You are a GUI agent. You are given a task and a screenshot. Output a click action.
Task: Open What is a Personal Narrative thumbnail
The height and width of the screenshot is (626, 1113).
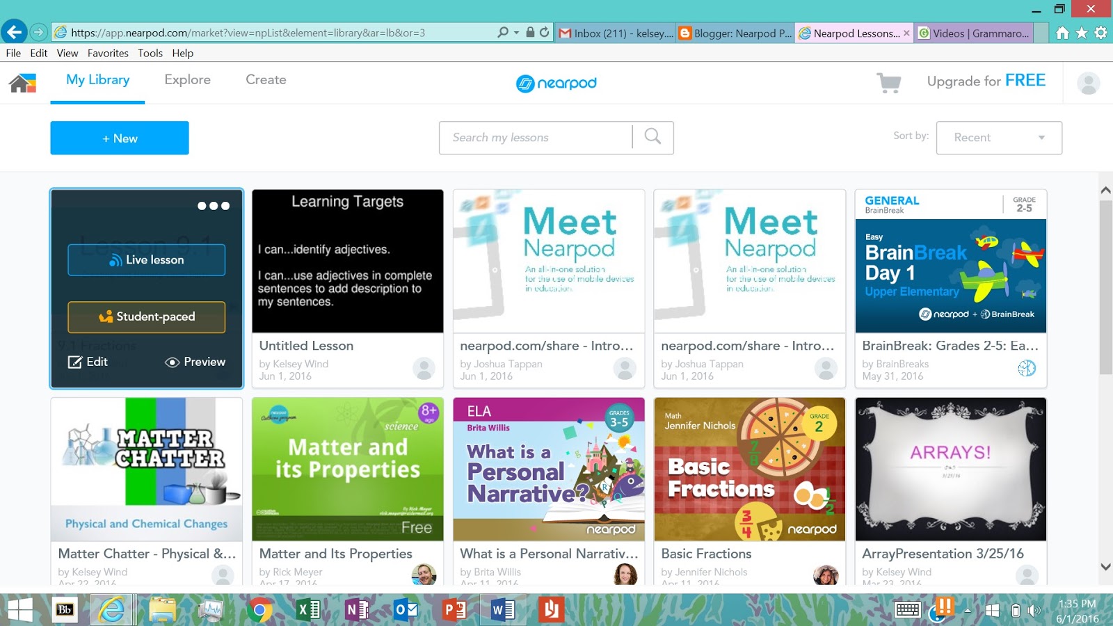pos(549,469)
